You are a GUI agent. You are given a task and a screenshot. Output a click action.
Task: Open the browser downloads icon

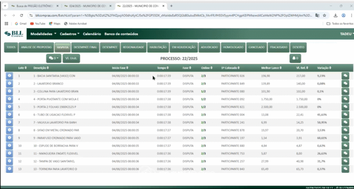click(336, 15)
